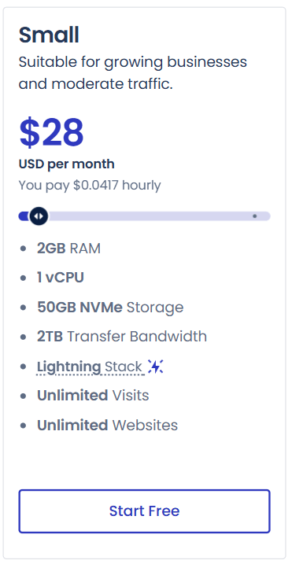Click the 1 vCPU feature item
Image resolution: width=292 pixels, height=564 pixels.
[x=61, y=278]
